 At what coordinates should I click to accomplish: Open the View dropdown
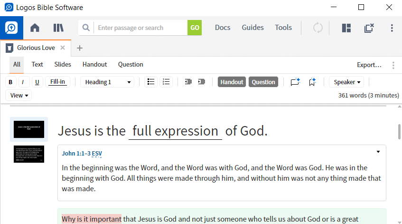pos(19,95)
